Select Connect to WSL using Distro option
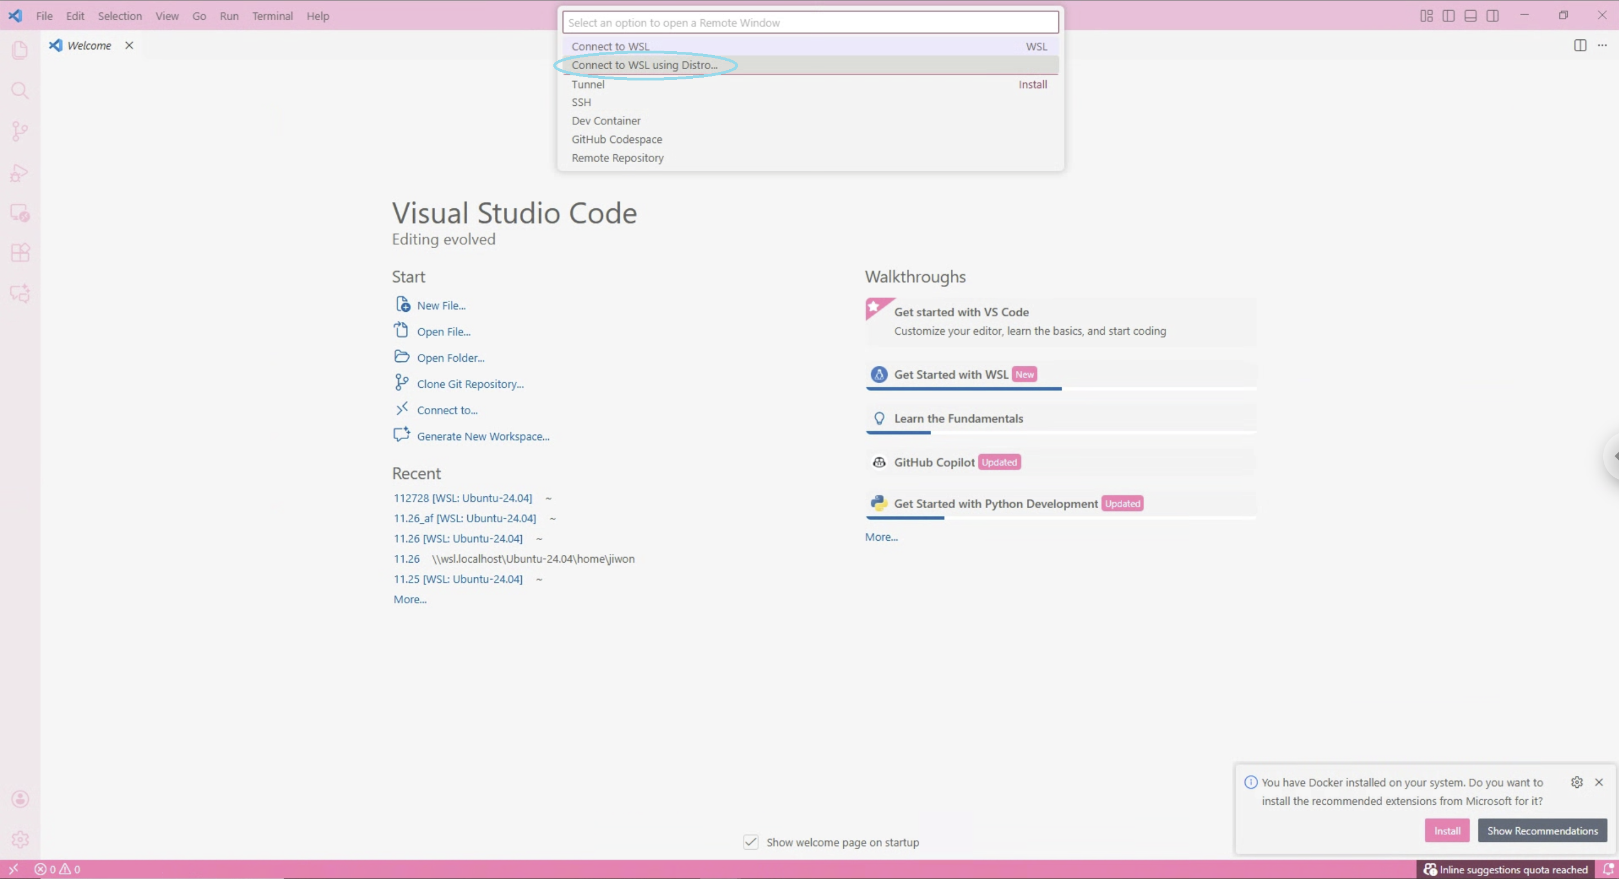1619x879 pixels. click(644, 65)
